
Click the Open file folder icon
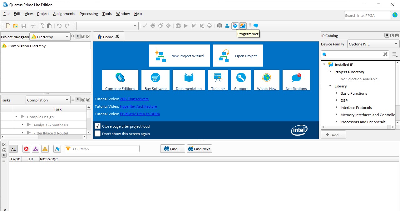coord(16,26)
